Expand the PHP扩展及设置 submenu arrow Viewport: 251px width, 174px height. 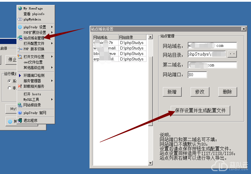pos(52,32)
